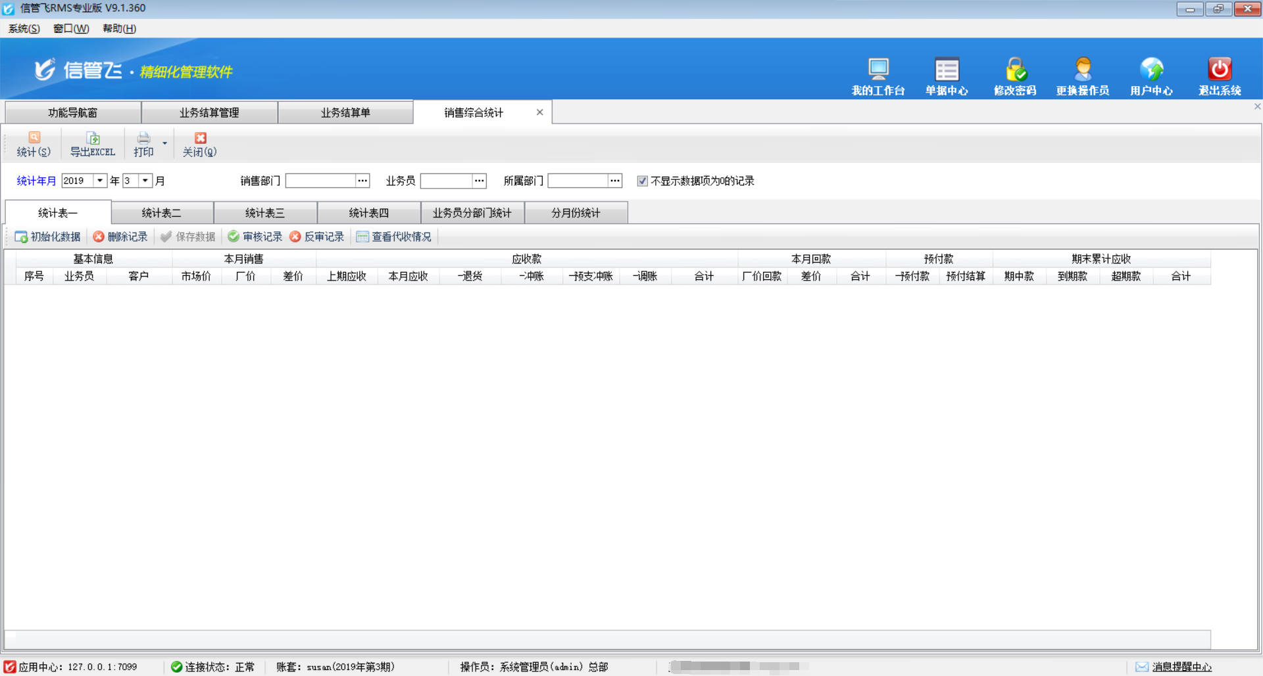Click 审核记录 approve button
1263x676 pixels.
255,237
